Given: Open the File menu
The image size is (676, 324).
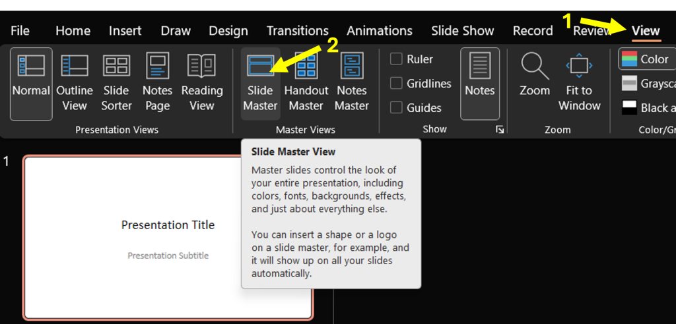Looking at the screenshot, I should tap(20, 30).
